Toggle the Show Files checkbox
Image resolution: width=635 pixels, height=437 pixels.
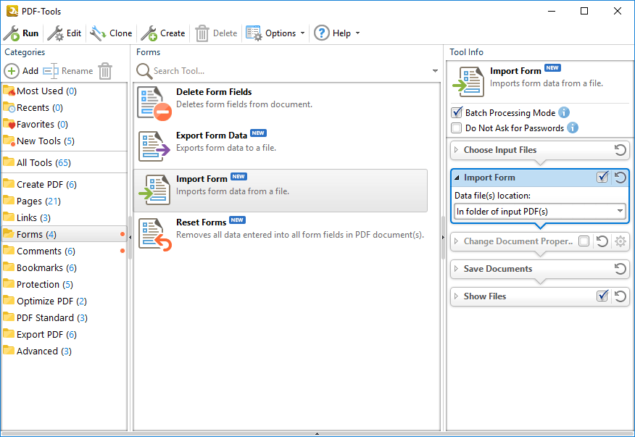[602, 296]
